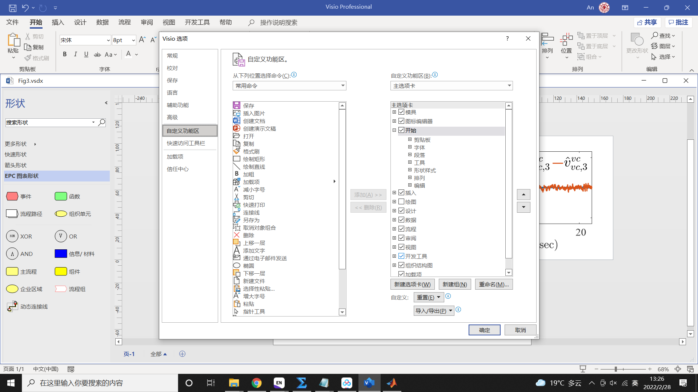Open the 导入/导出 dropdown
Image resolution: width=698 pixels, height=392 pixels.
point(434,311)
